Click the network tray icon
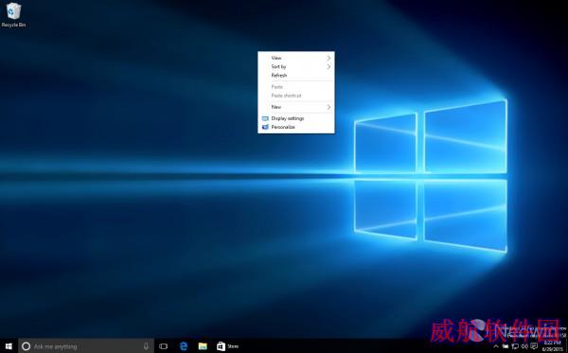This screenshot has width=568, height=353. pyautogui.click(x=515, y=346)
